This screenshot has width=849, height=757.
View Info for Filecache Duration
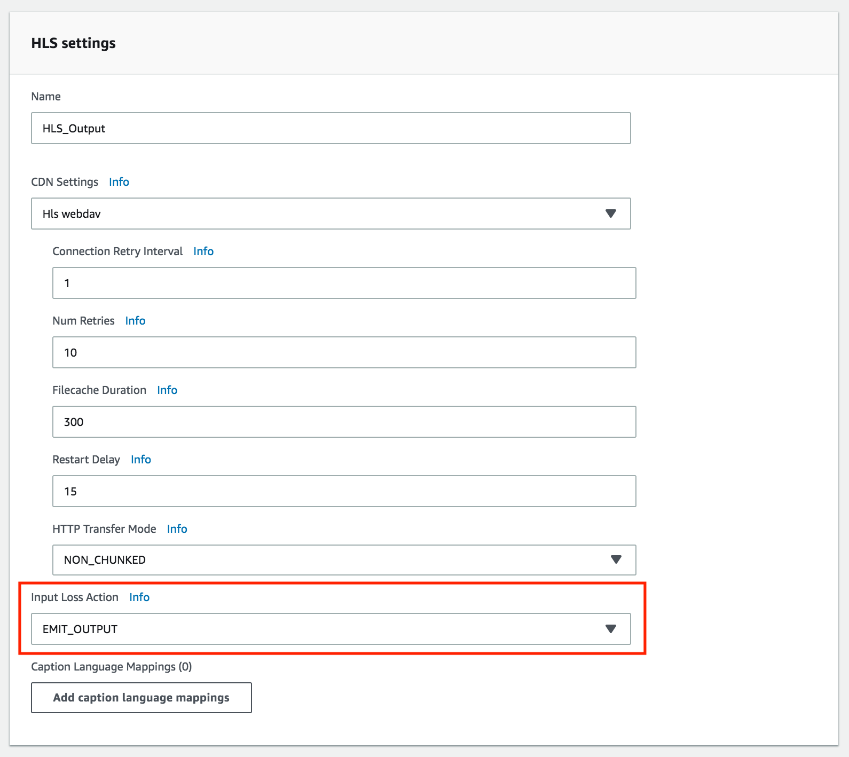(167, 390)
